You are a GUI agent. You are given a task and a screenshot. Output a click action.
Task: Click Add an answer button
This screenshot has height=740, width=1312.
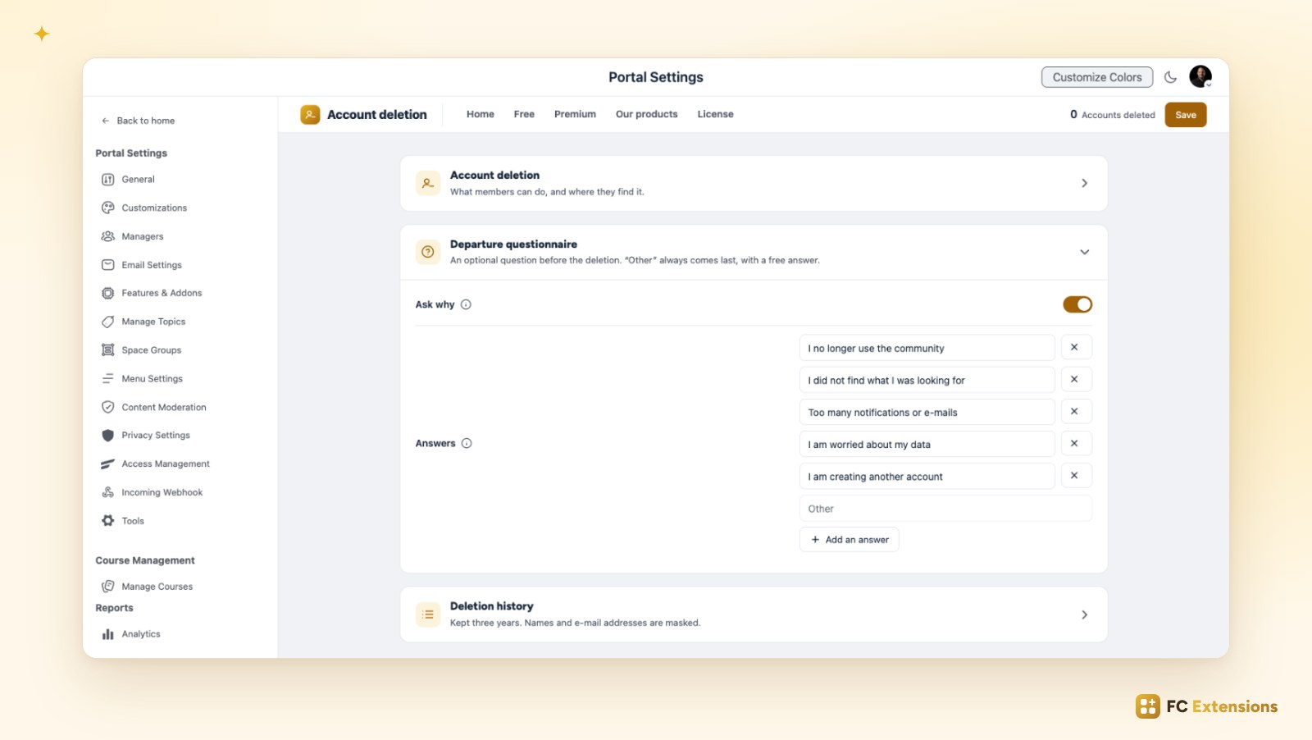(x=849, y=540)
